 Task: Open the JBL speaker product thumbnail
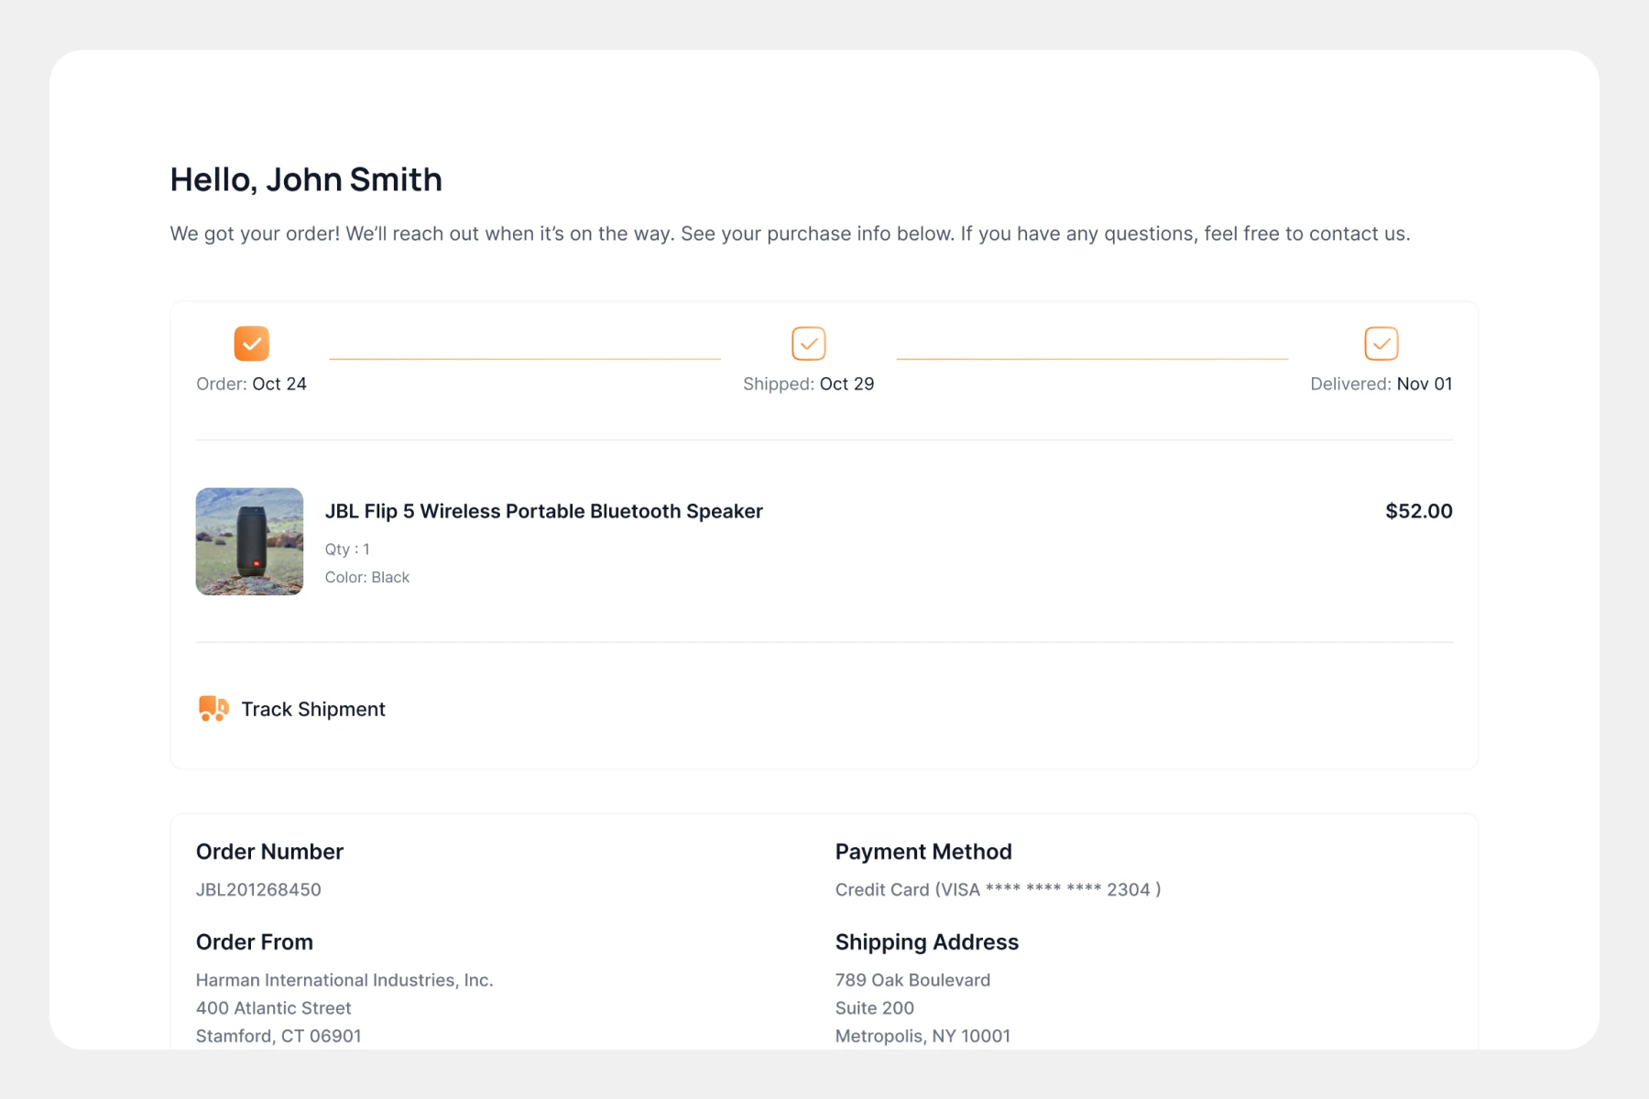coord(249,541)
